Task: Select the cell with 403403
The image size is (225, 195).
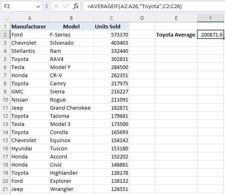Action: coord(111,43)
